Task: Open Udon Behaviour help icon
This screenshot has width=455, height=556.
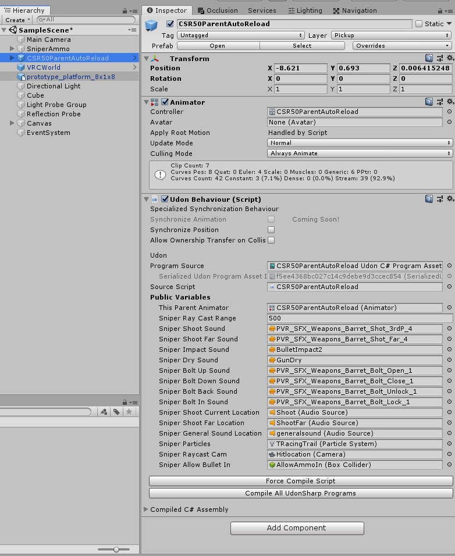Action: 429,199
